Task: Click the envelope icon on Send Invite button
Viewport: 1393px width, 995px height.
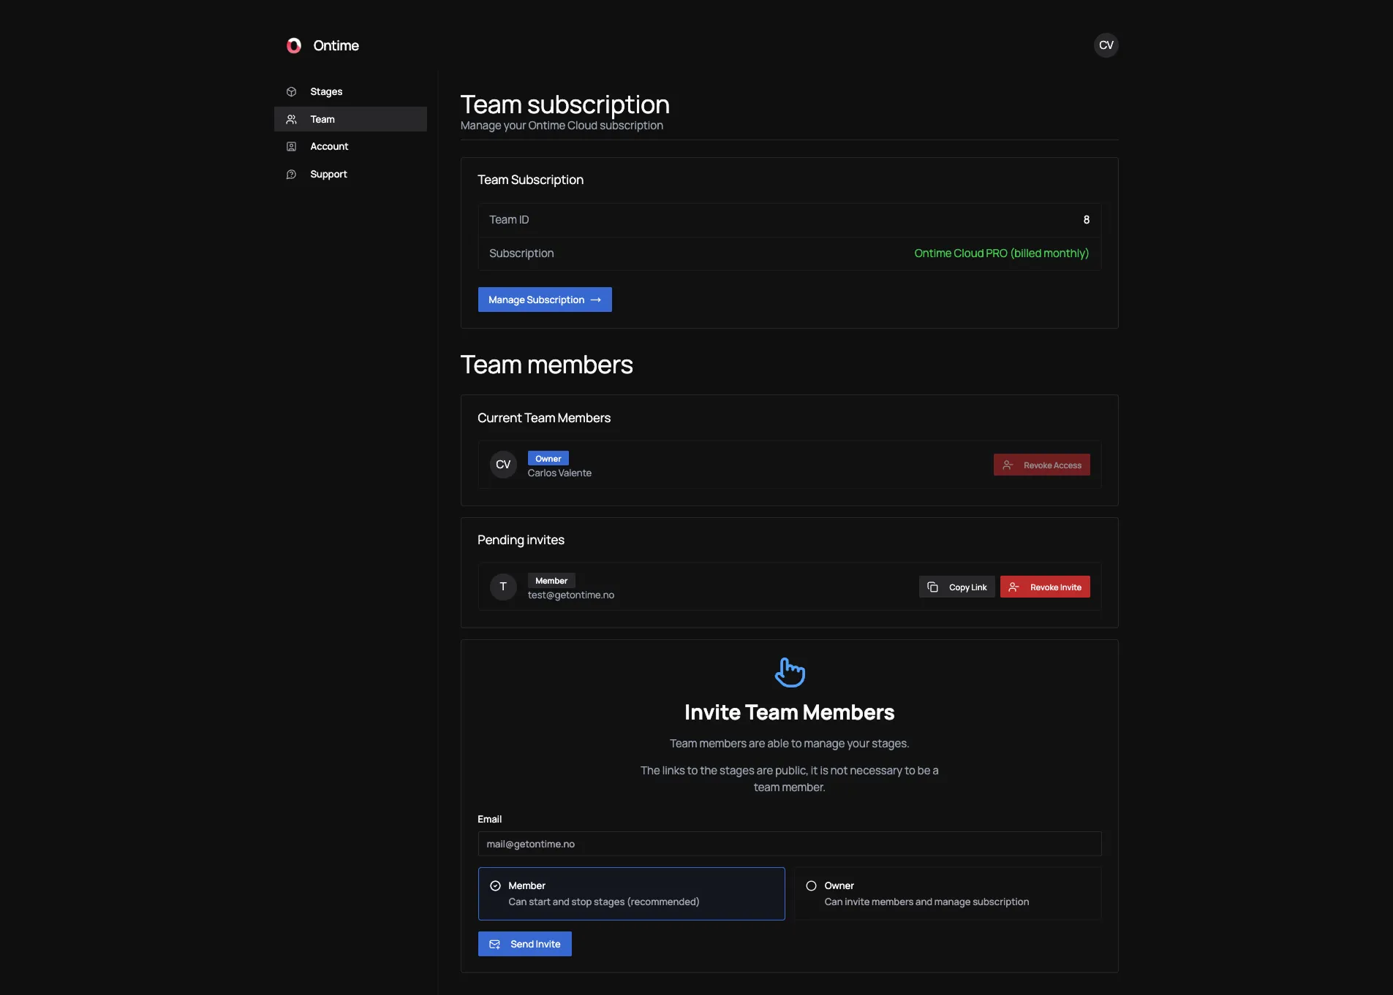Action: click(x=495, y=943)
